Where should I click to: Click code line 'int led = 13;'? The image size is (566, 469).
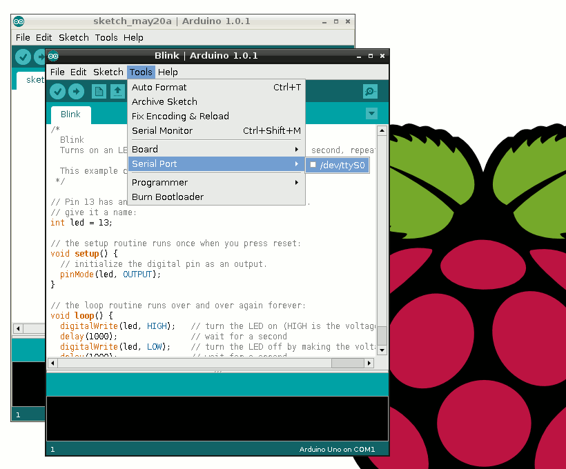pos(81,223)
